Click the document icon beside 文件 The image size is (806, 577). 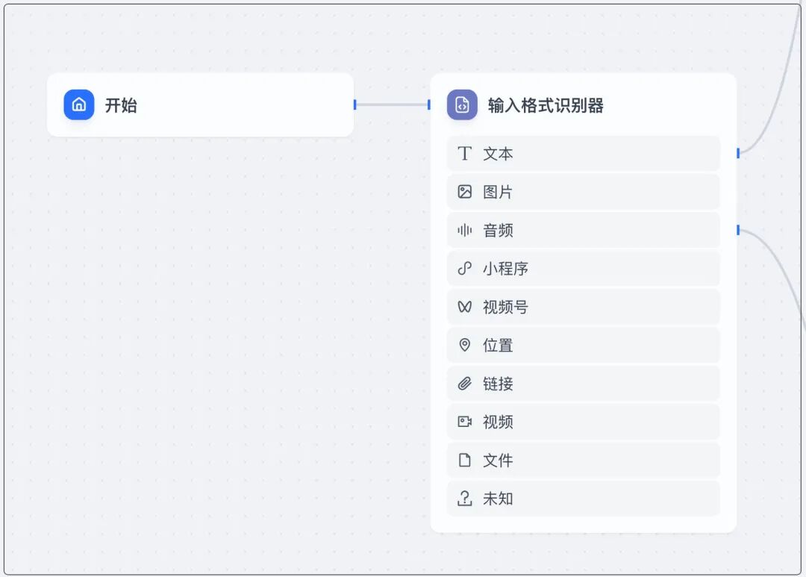click(465, 461)
